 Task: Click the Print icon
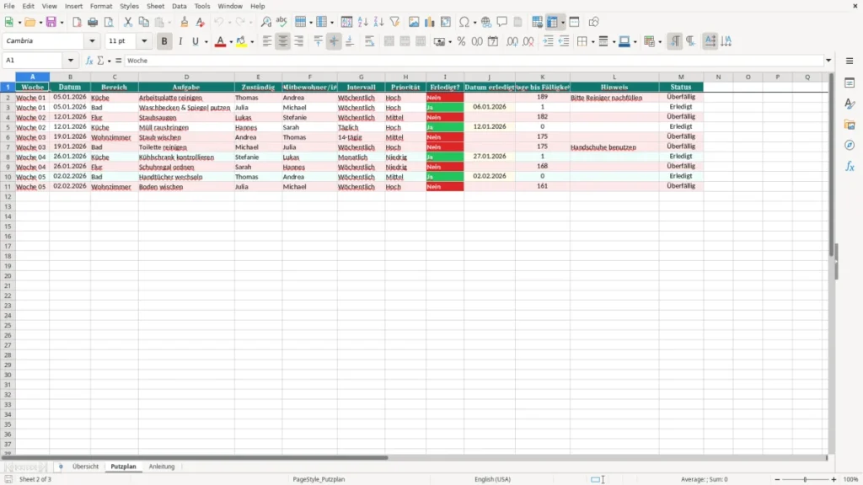(x=93, y=22)
